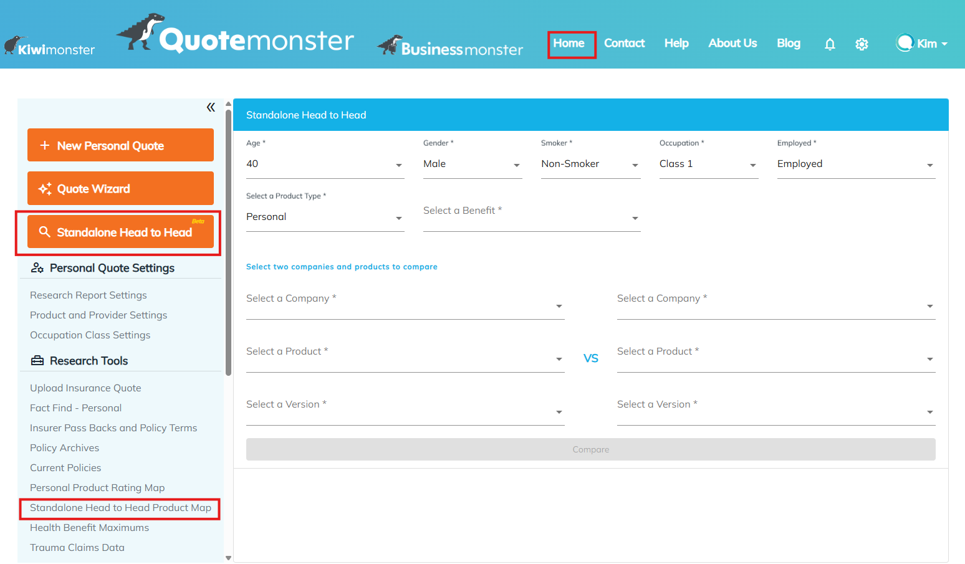Click the Kim user avatar icon
The width and height of the screenshot is (965, 564).
pos(905,42)
